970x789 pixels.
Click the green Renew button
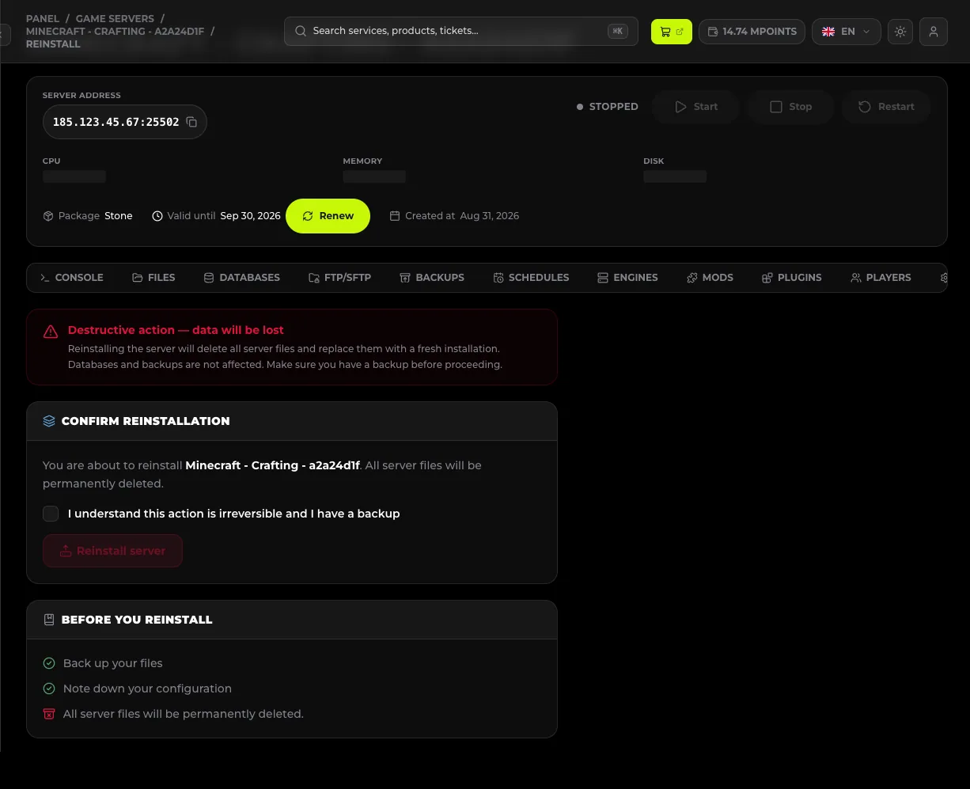(328, 216)
